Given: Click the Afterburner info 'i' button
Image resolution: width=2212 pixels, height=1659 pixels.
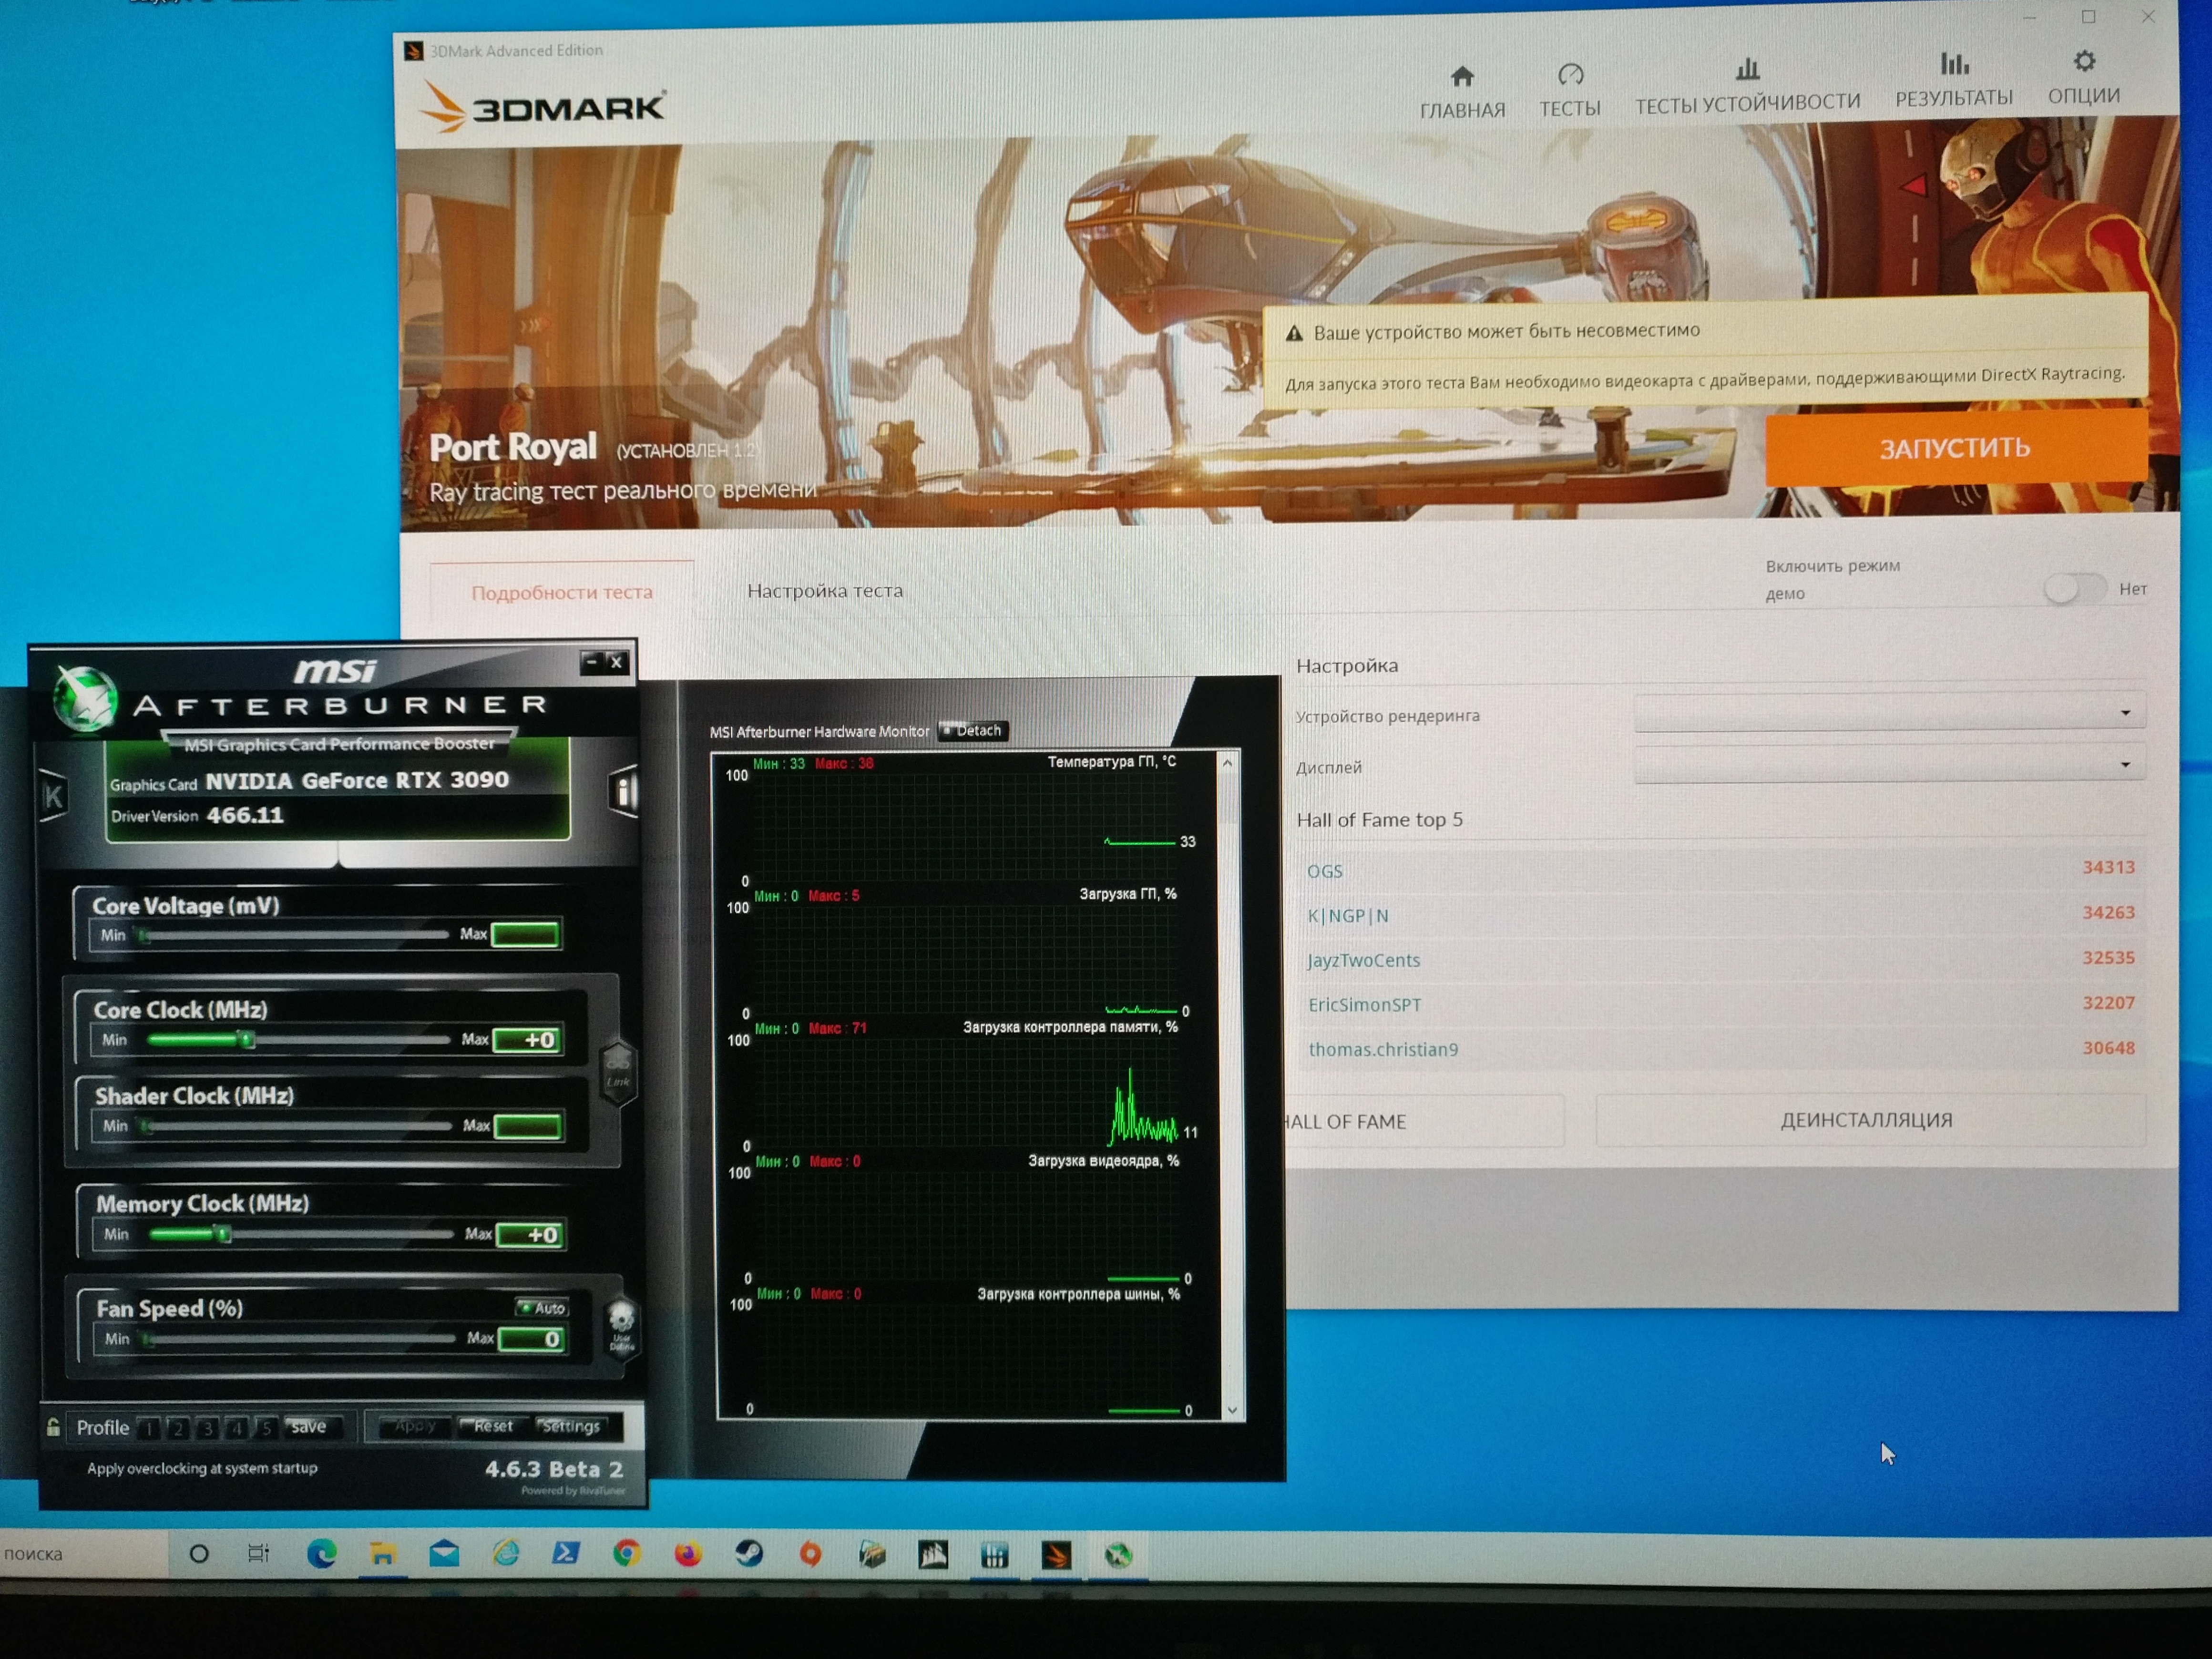Looking at the screenshot, I should (x=624, y=791).
